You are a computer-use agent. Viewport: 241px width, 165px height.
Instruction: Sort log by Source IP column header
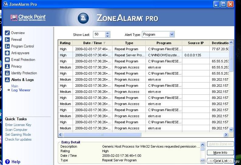point(196,43)
